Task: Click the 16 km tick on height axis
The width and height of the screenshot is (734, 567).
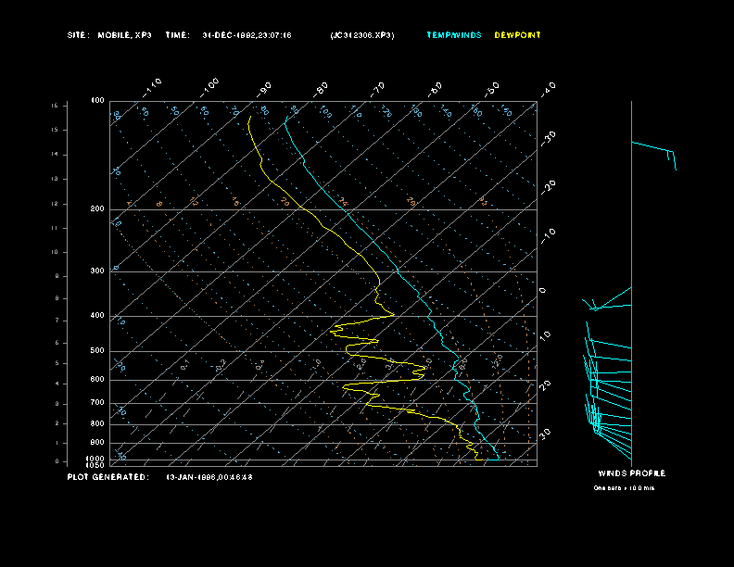Action: click(x=55, y=106)
